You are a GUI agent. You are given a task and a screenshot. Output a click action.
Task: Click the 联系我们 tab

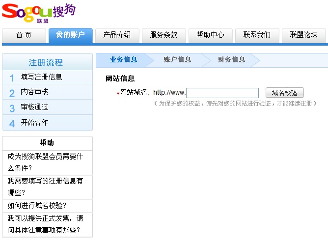257,35
